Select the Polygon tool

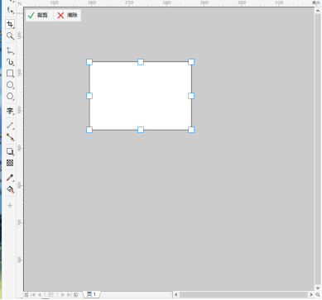10,97
